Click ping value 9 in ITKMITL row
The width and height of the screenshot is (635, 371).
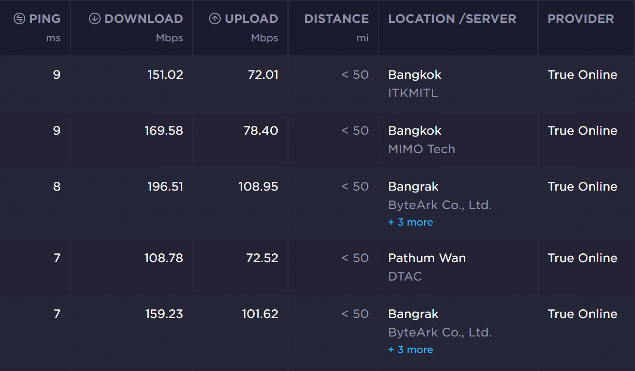tap(57, 75)
